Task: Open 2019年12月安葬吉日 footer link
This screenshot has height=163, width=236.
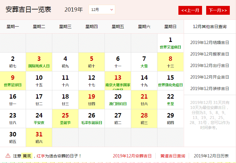Action: (x=132, y=156)
